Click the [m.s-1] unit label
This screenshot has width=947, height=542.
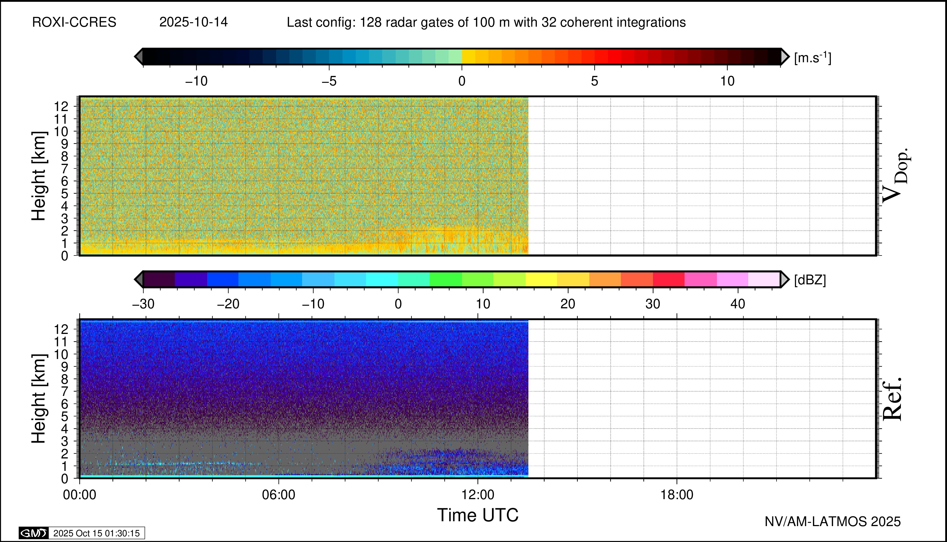[x=812, y=58]
